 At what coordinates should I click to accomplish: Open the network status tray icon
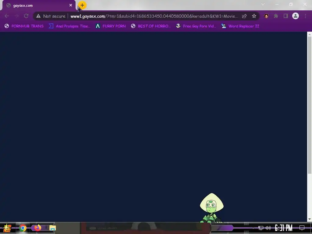pos(261,228)
